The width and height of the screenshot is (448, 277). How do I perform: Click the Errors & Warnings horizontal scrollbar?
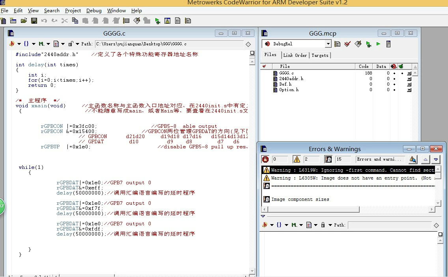[348, 209]
